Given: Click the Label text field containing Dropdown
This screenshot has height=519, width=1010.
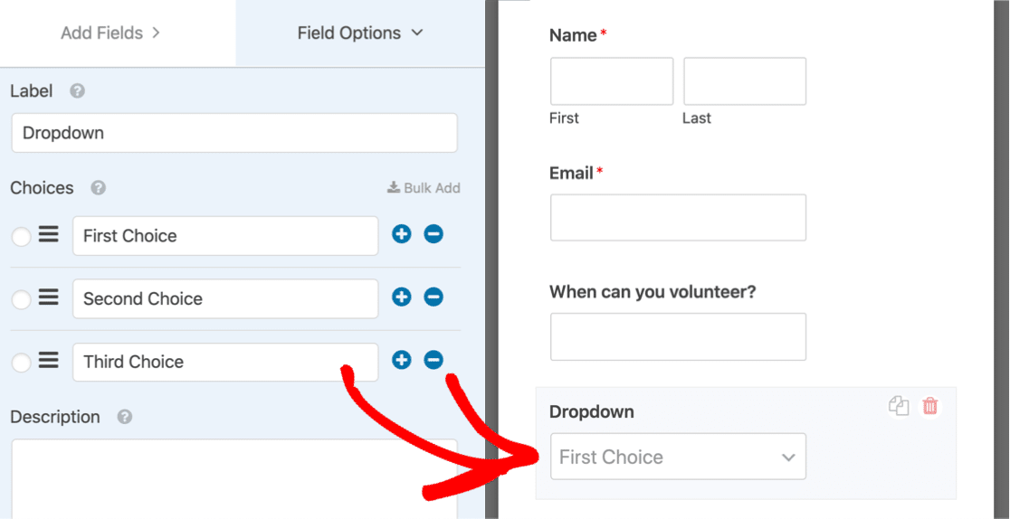Looking at the screenshot, I should [x=234, y=133].
